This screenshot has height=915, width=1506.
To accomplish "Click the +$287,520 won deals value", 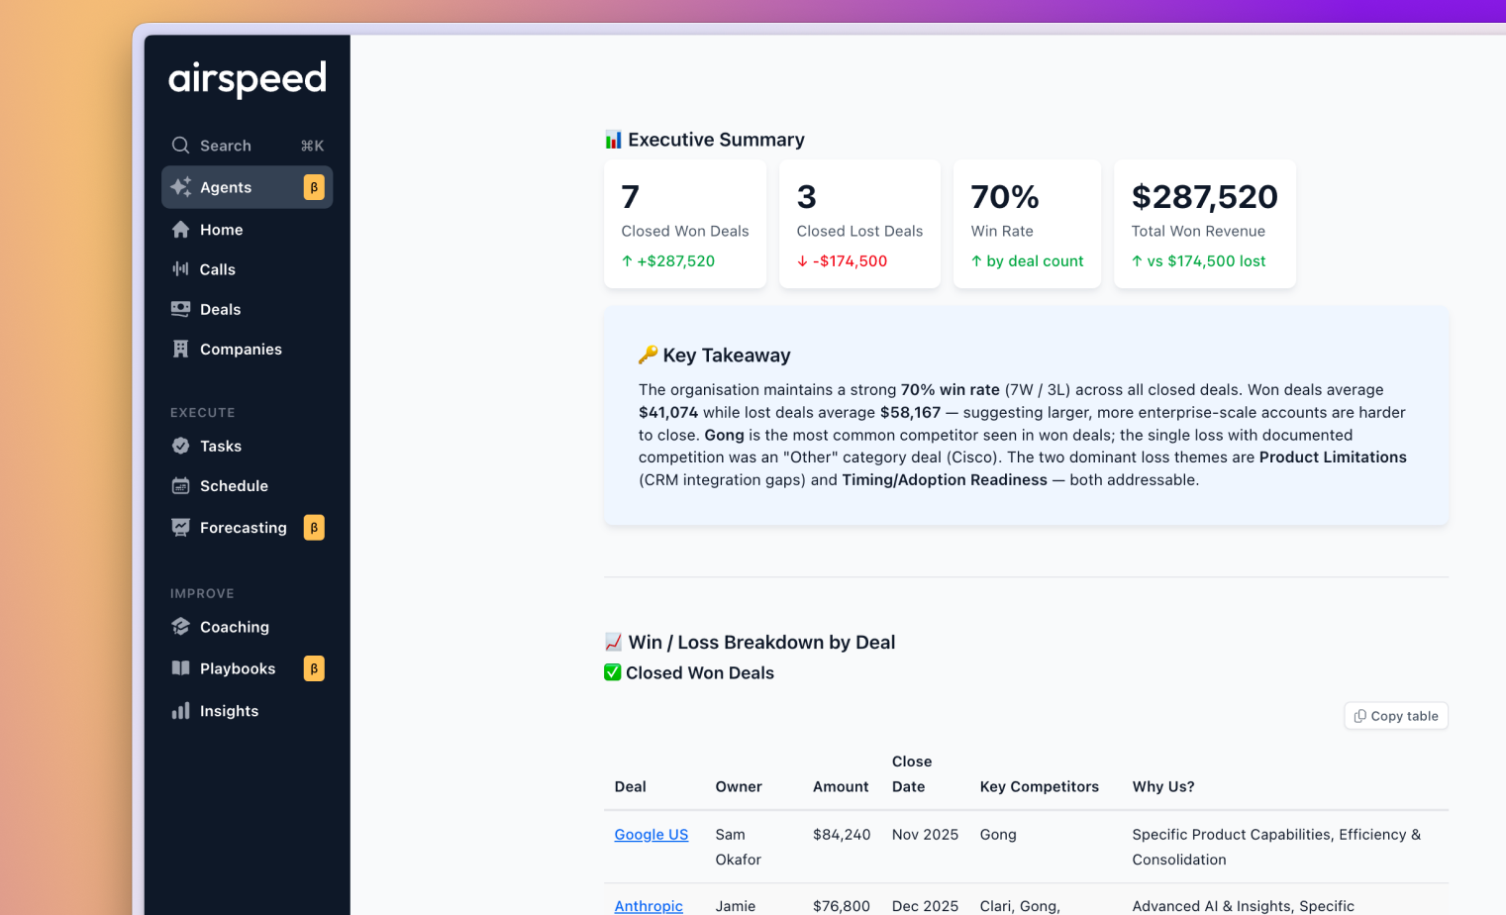I will (675, 261).
